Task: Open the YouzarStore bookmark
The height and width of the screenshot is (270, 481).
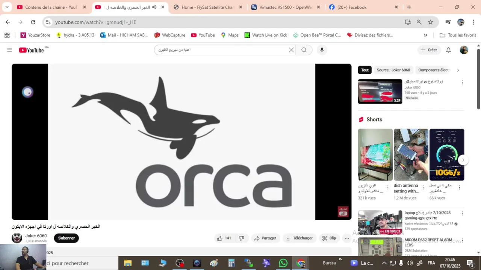Action: coord(35,35)
